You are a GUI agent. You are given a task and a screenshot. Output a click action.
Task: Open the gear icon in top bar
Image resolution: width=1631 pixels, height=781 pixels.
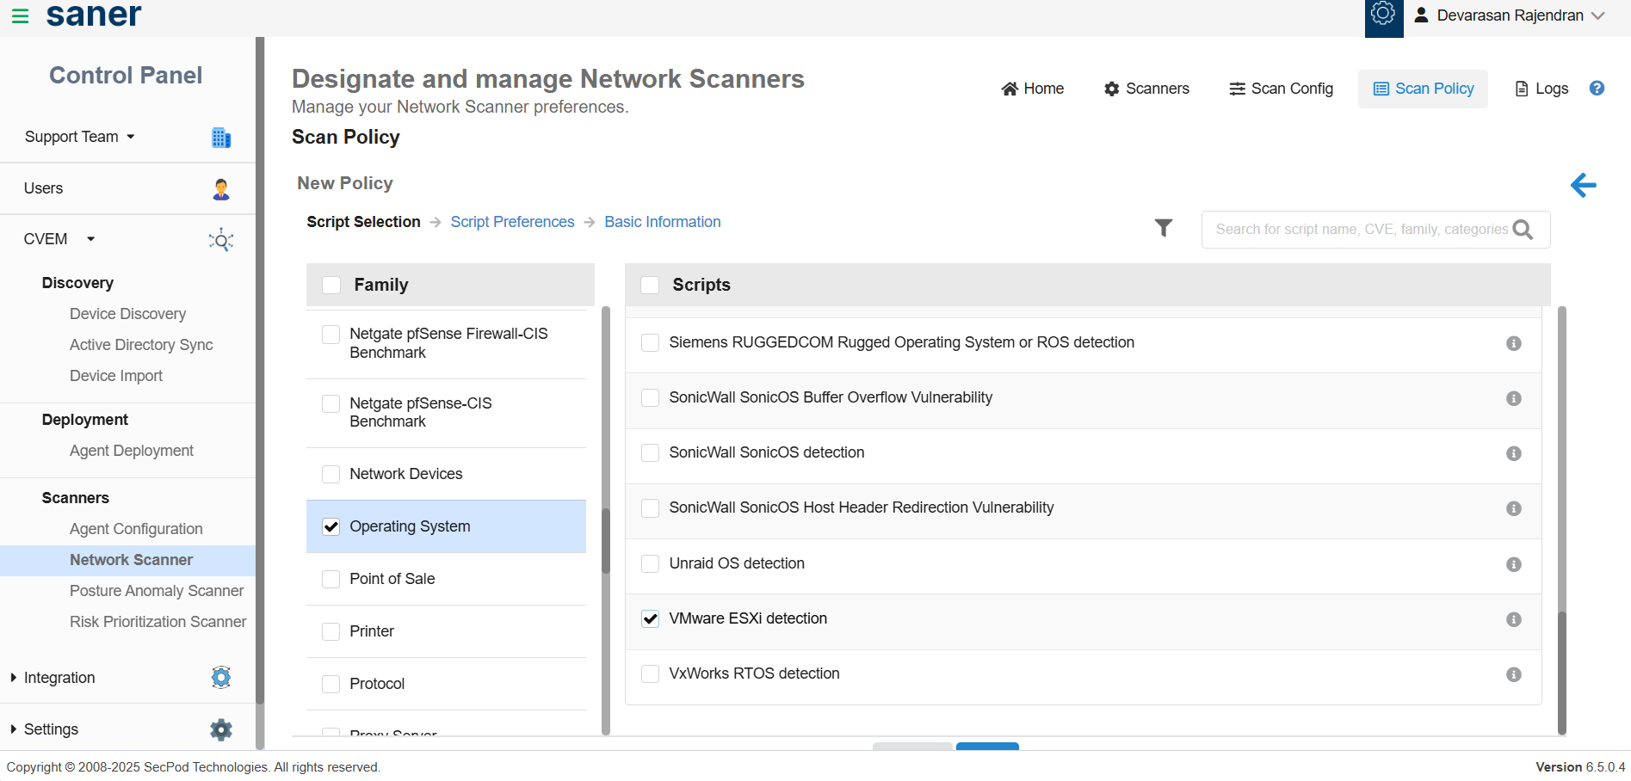pyautogui.click(x=1383, y=15)
